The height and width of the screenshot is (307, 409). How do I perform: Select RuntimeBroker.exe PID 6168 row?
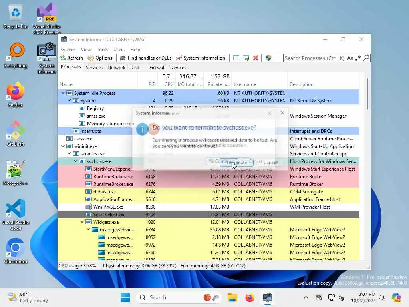208,176
